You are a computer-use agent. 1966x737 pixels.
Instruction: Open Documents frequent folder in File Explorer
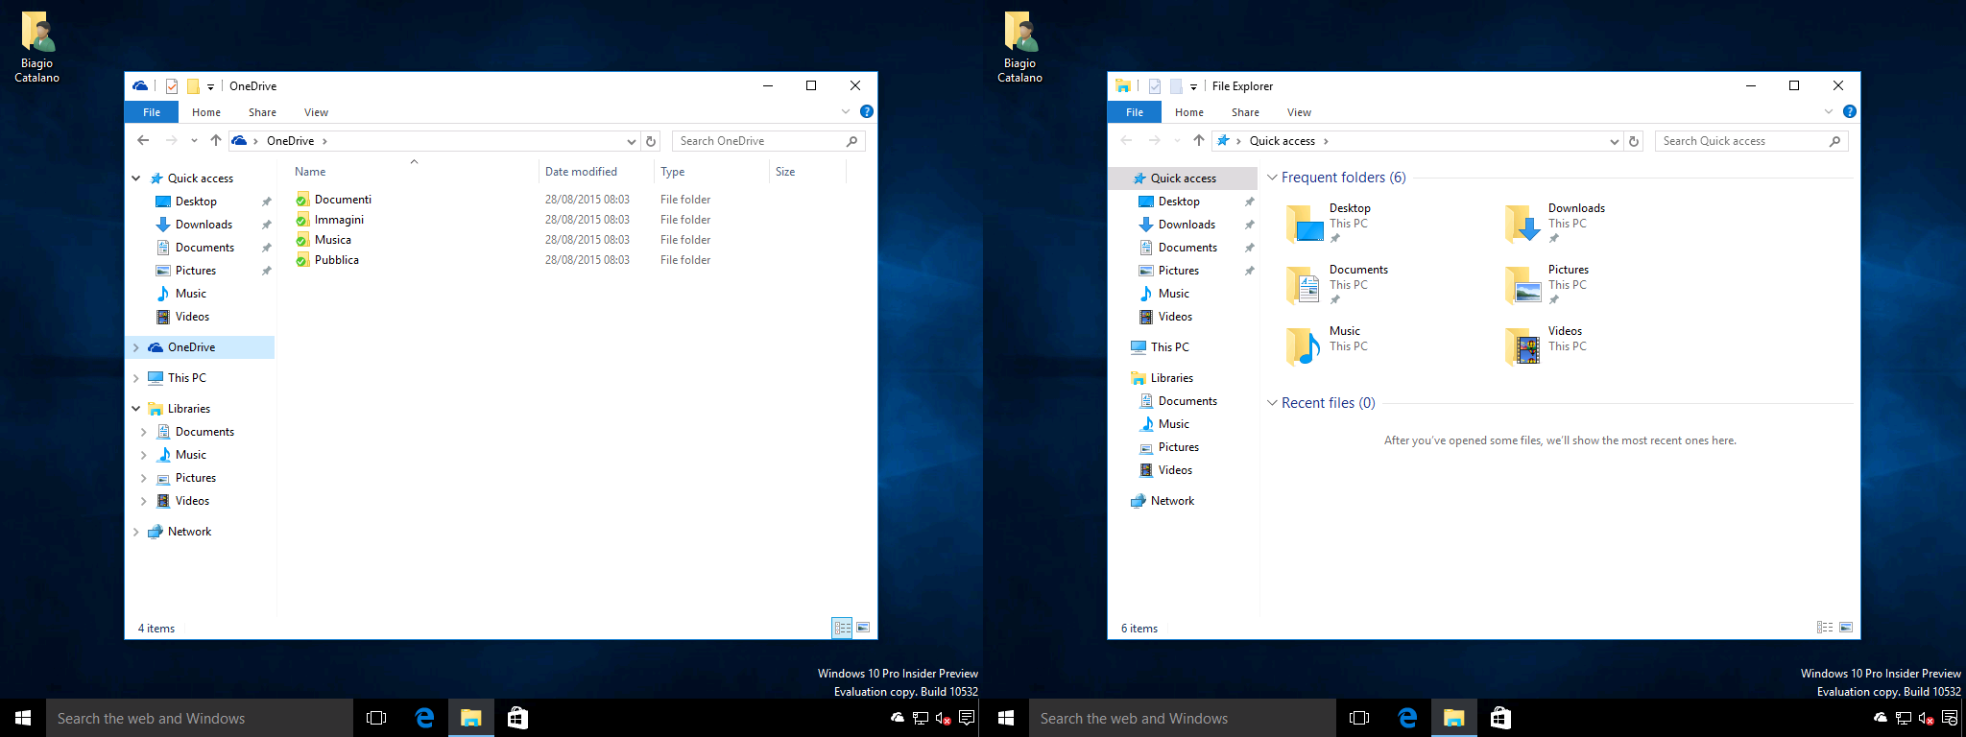point(1337,285)
